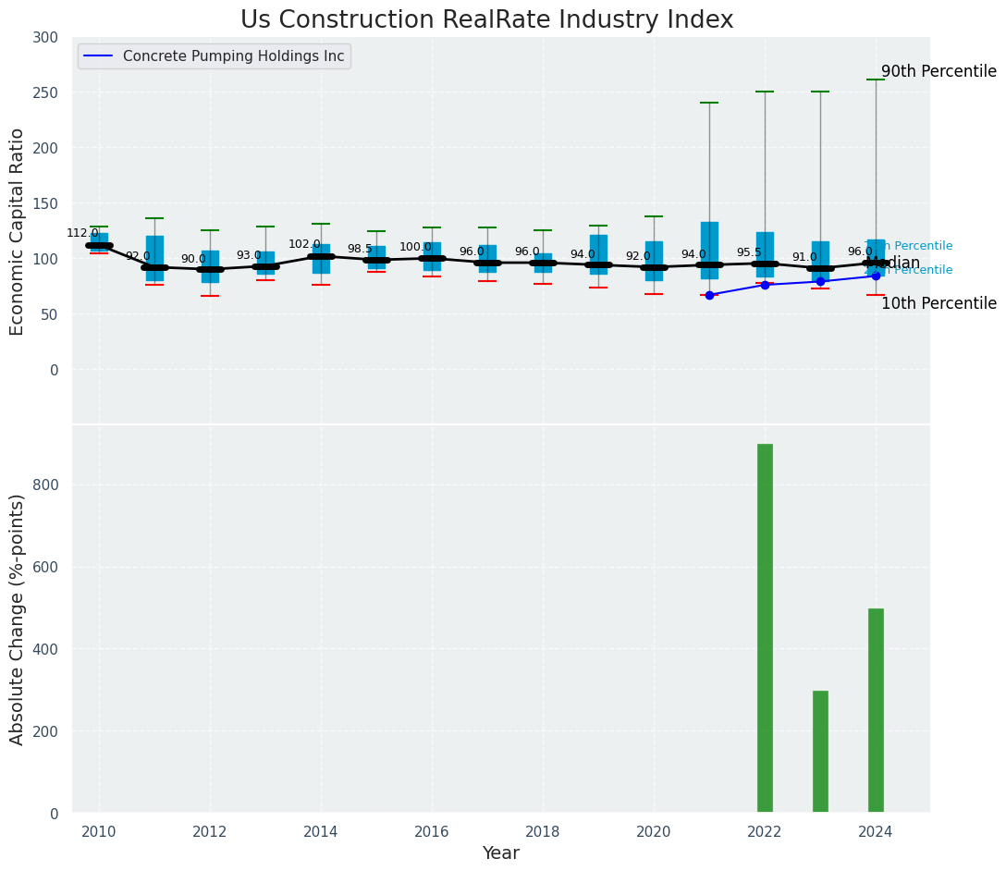Click the 10th Percentile annotation label

[939, 304]
